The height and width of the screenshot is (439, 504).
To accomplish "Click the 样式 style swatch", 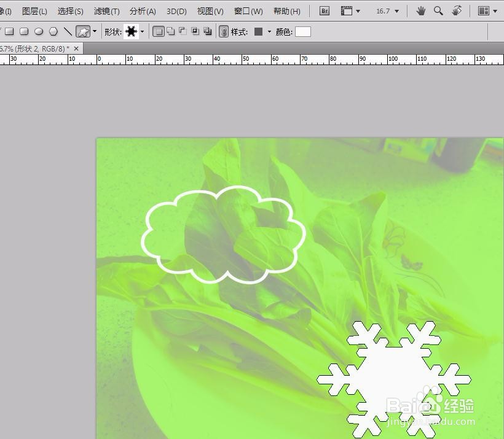I will 258,31.
